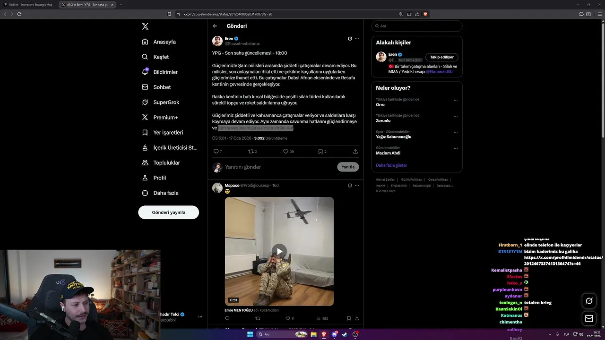
Task: Repost the Mspace video post
Action: [x=258, y=319]
